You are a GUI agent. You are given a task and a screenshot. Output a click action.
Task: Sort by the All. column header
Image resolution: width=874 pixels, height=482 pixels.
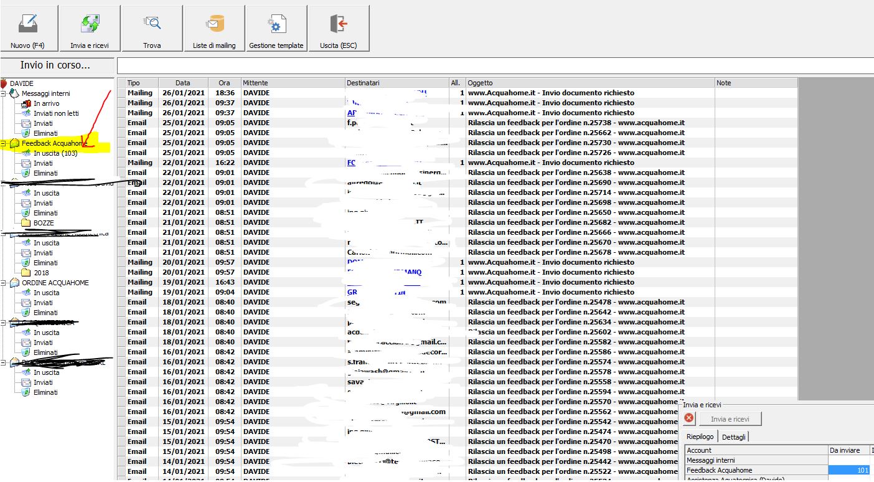click(457, 83)
